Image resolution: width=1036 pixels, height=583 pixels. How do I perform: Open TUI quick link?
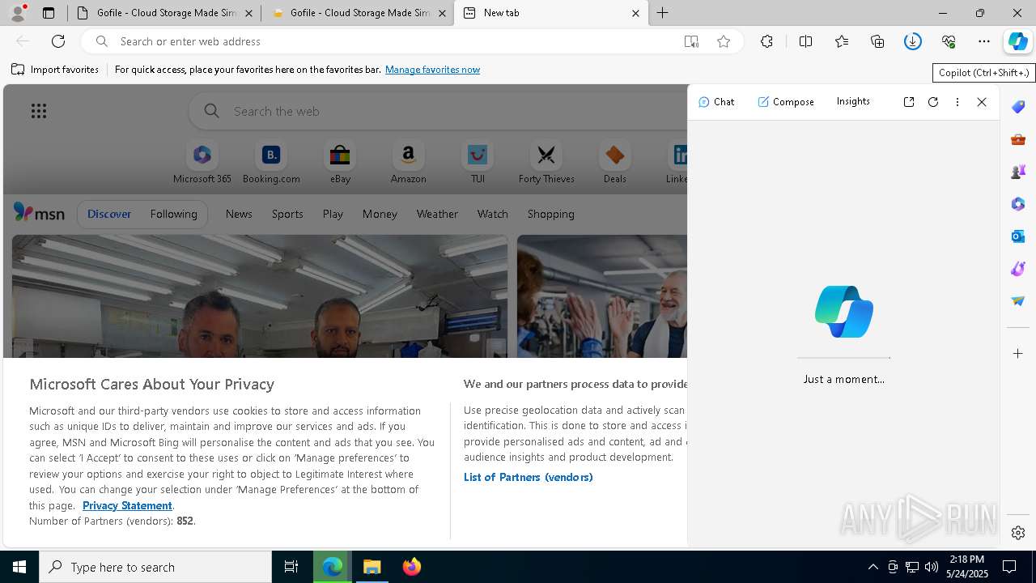point(478,163)
